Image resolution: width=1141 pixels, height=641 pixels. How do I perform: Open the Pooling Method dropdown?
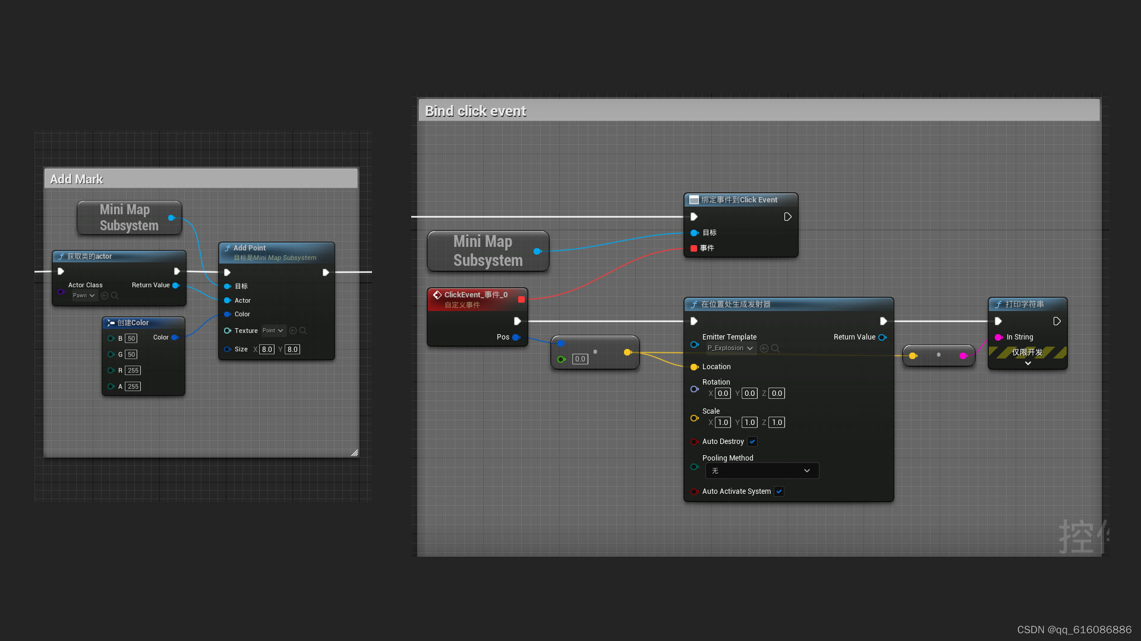762,471
